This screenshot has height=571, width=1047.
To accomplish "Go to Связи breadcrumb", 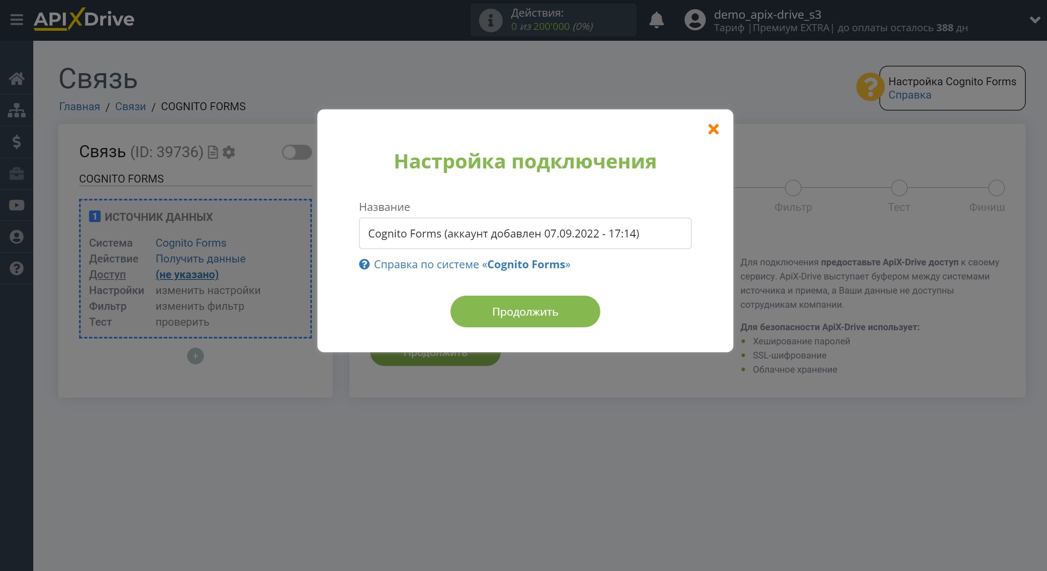I will [130, 106].
